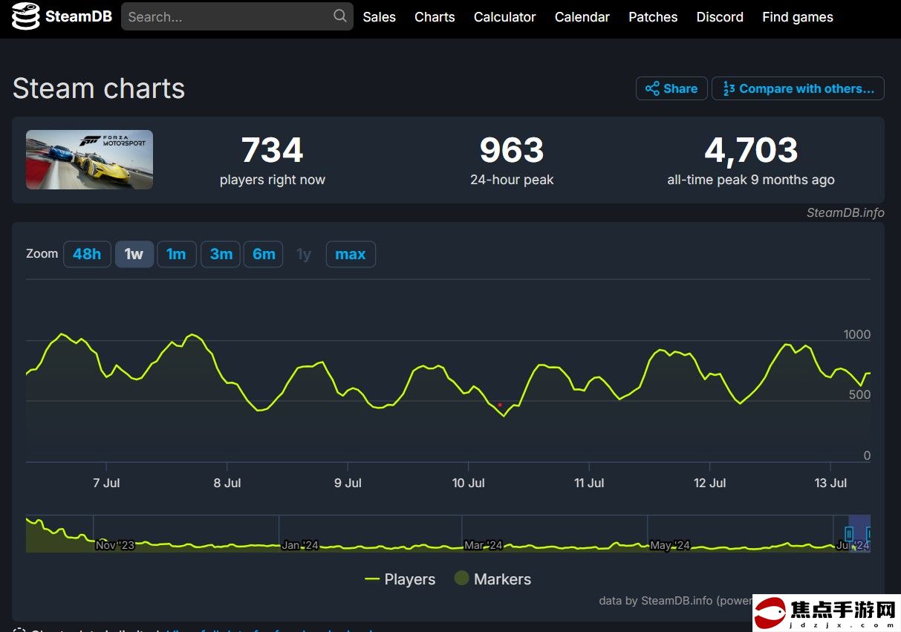Screen dimensions: 901x632
Task: Click the 13 Jul axis label
Action: [x=830, y=483]
